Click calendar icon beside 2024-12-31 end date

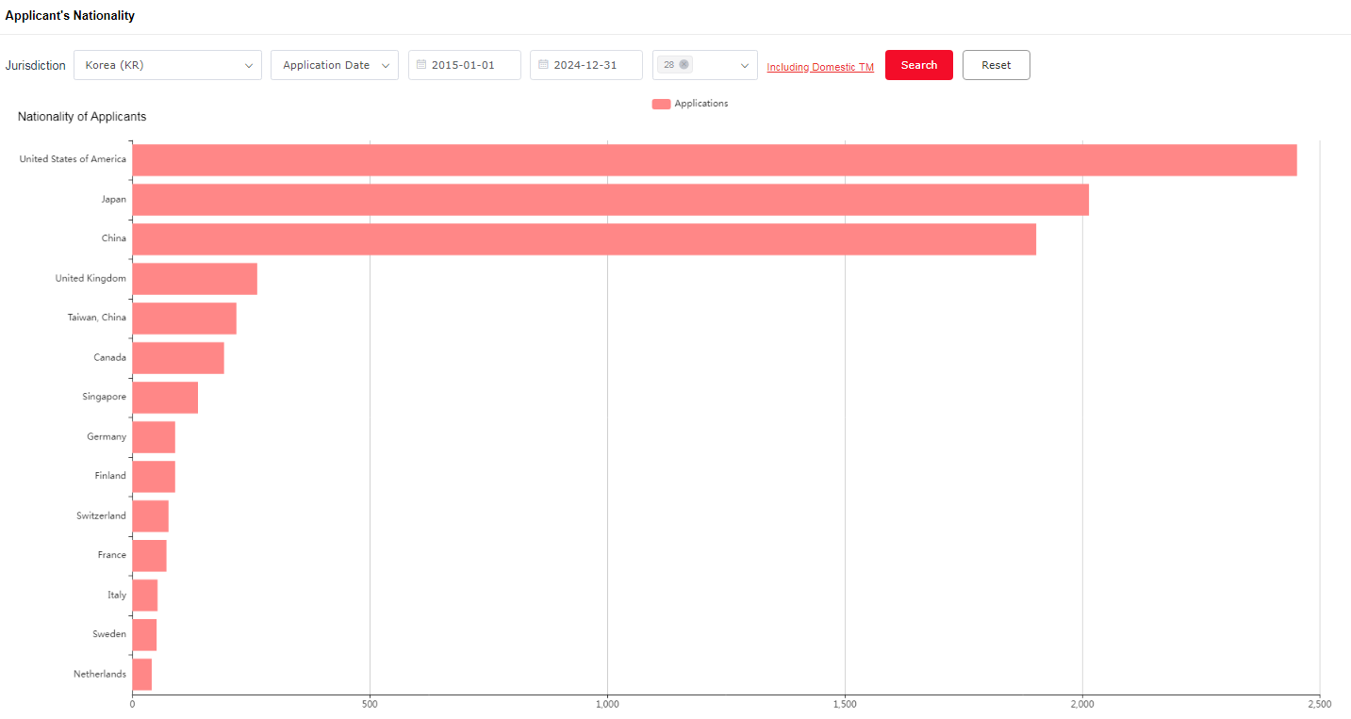pyautogui.click(x=543, y=65)
